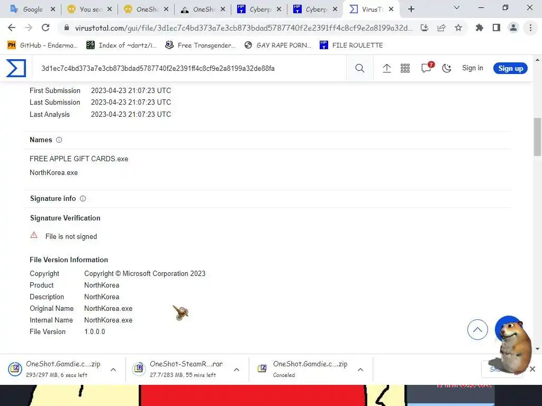
Task: Click the First Submission timestamp value
Action: [x=131, y=90]
